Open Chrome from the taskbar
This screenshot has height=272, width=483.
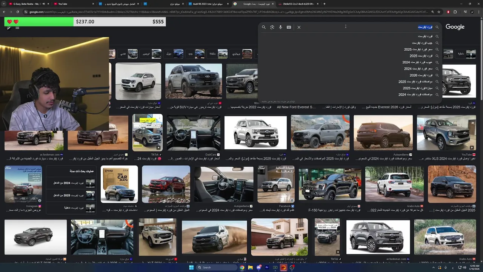pos(242,267)
